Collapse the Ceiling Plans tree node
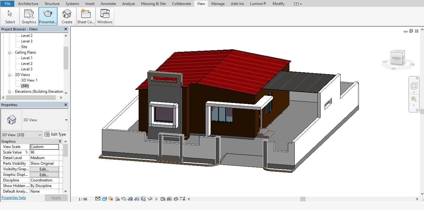 10,52
